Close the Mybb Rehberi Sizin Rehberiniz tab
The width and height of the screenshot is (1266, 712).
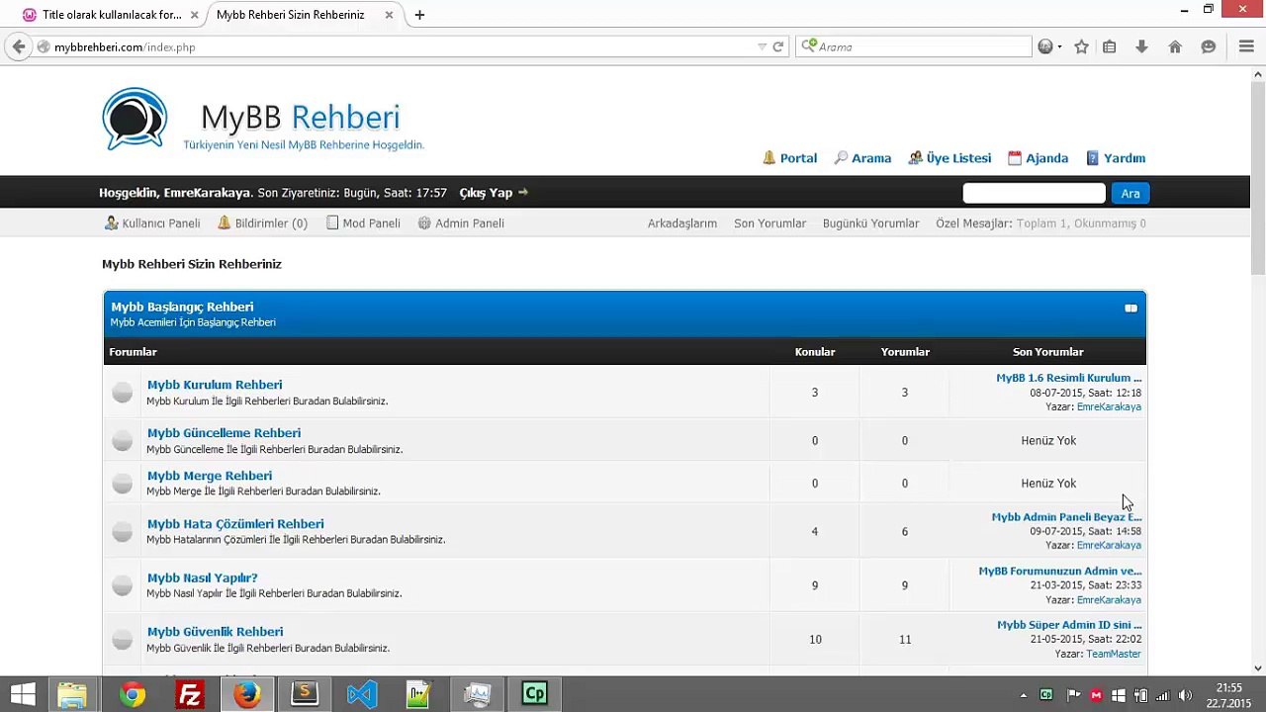click(390, 15)
